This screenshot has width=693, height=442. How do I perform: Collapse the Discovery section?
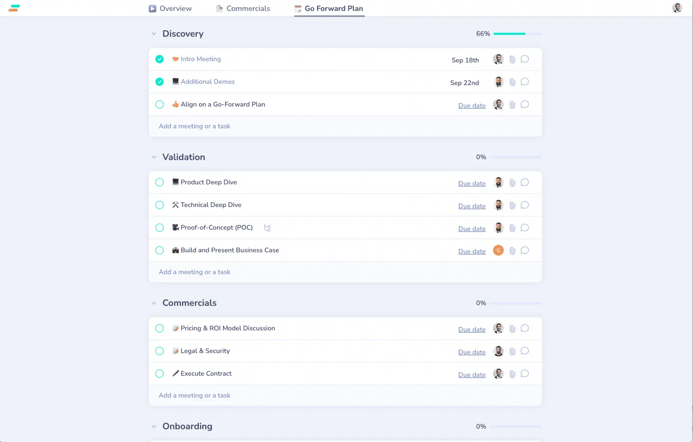click(154, 34)
